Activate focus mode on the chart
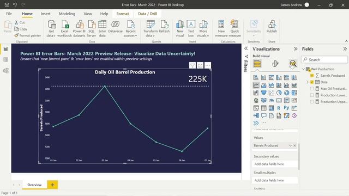 click(200, 65)
